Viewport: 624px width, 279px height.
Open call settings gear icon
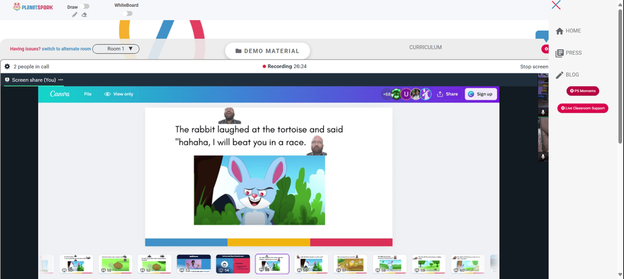tap(7, 67)
